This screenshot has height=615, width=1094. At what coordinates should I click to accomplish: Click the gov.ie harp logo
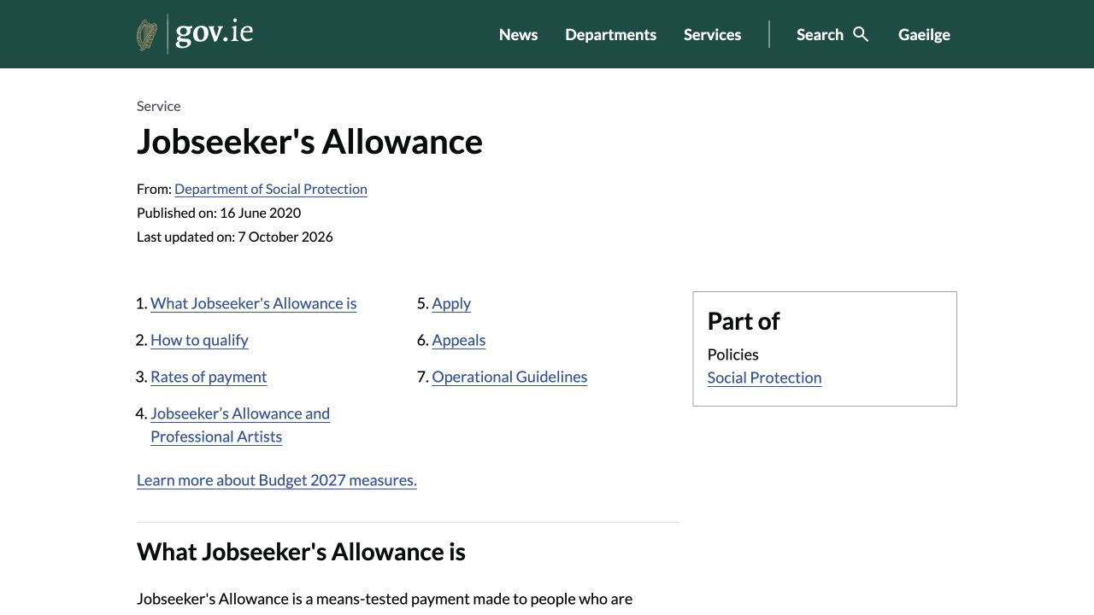click(x=147, y=35)
